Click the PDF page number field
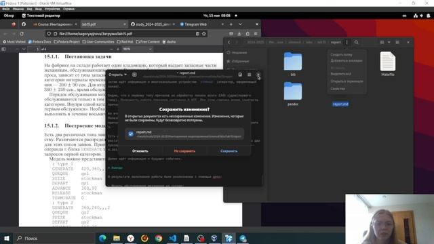 pyautogui.click(x=34, y=49)
